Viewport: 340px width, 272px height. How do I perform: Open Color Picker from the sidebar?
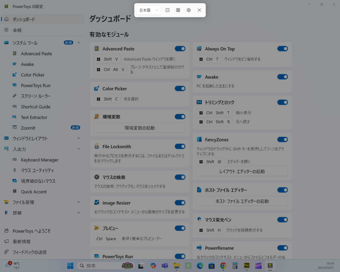pyautogui.click(x=33, y=75)
